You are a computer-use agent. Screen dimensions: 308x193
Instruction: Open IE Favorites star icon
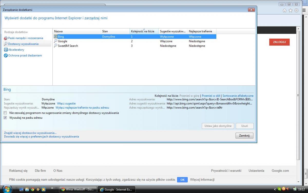click(x=291, y=11)
